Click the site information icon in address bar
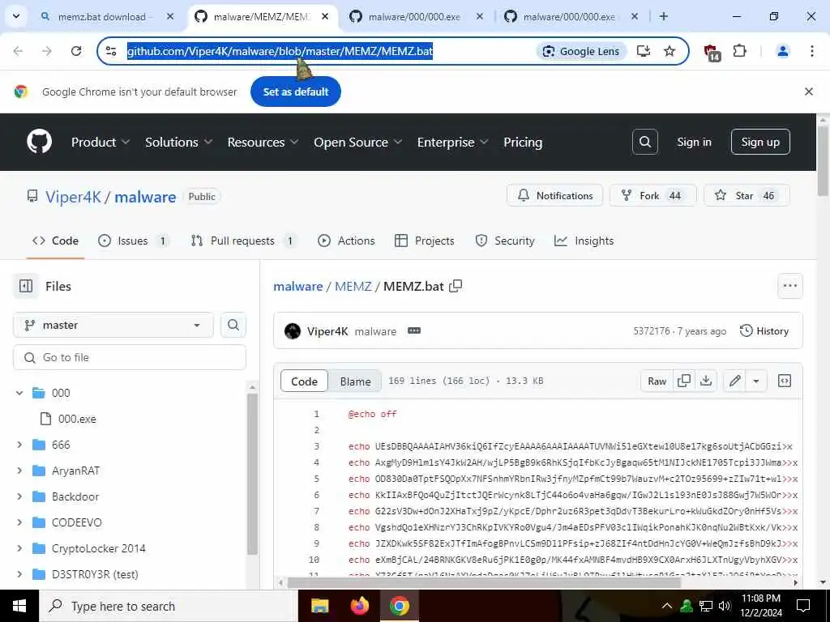 [x=111, y=51]
